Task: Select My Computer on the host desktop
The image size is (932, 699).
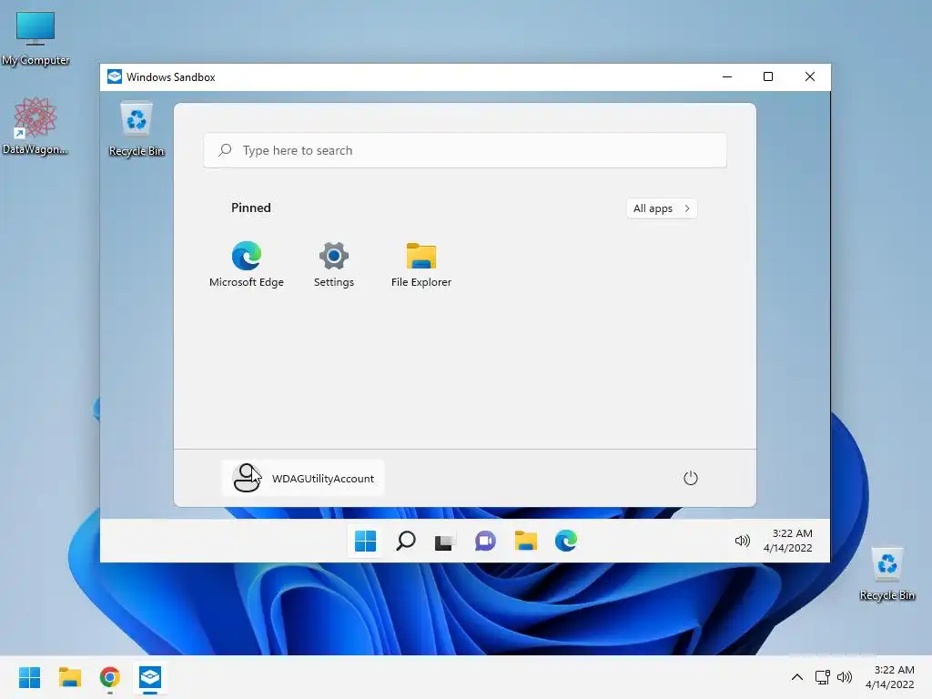Action: click(35, 38)
